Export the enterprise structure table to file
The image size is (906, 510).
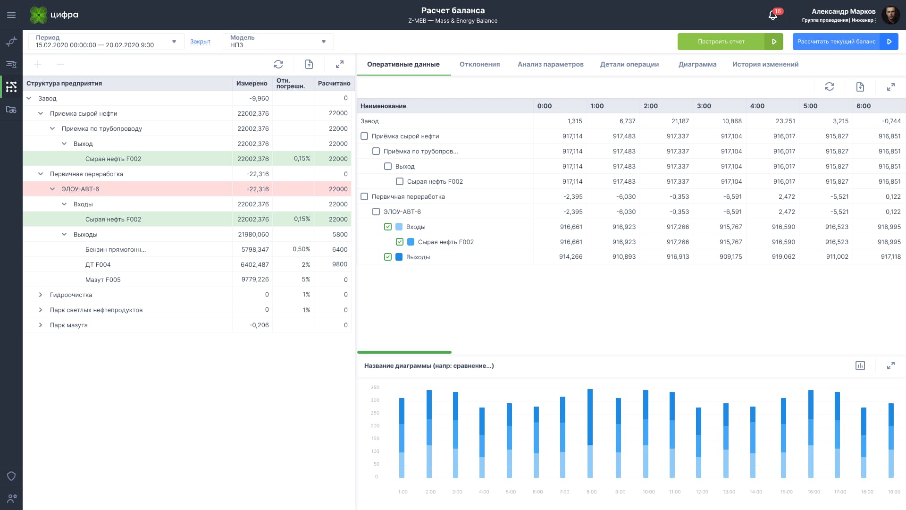[309, 64]
